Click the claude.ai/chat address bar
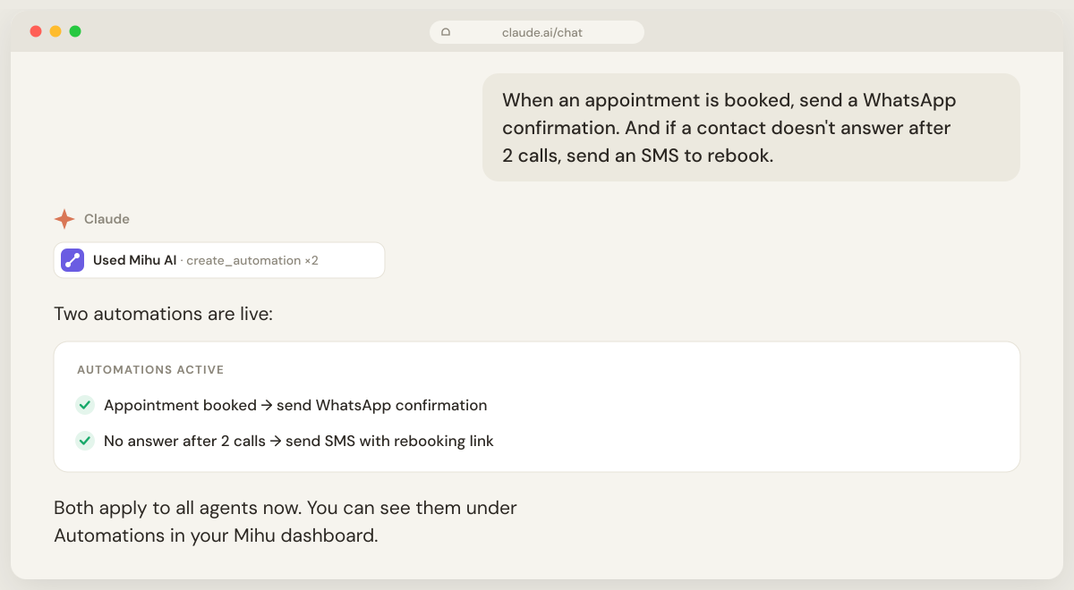 click(537, 32)
